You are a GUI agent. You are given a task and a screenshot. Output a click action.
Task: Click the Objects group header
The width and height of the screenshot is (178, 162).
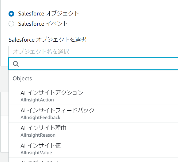click(x=22, y=78)
